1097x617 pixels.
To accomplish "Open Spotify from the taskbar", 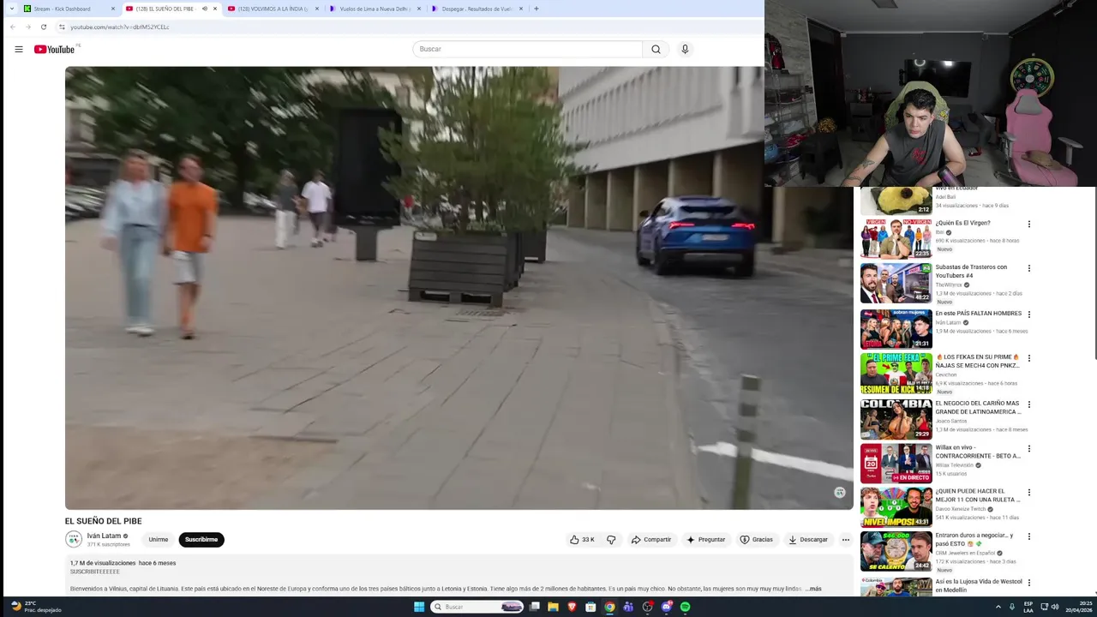I will click(686, 607).
